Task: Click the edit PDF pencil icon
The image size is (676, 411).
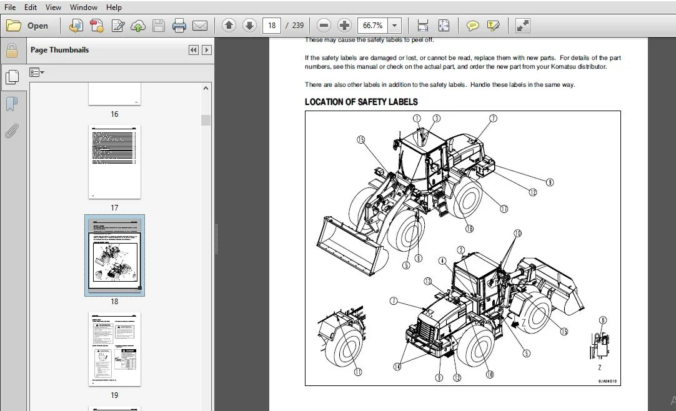Action: [117, 26]
